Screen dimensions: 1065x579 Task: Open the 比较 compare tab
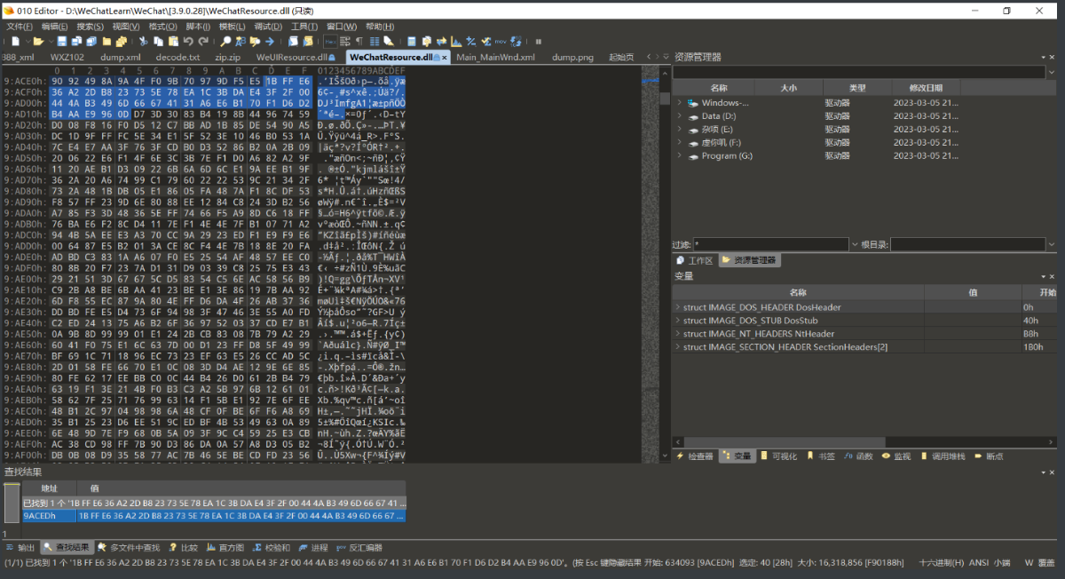click(x=183, y=548)
